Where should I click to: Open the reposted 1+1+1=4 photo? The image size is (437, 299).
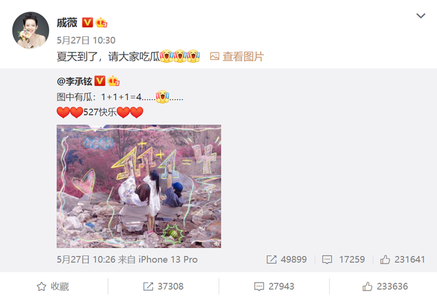point(139,186)
